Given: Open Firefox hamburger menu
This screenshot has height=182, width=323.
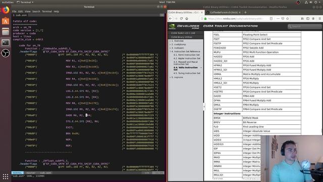Looking at the screenshot, I should tap(319, 19).
